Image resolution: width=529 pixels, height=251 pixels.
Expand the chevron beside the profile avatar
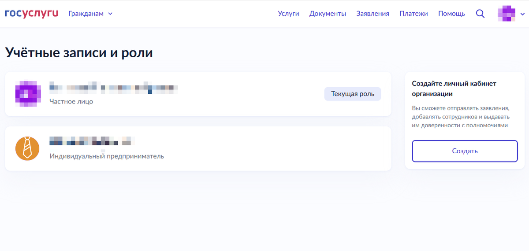coord(522,14)
